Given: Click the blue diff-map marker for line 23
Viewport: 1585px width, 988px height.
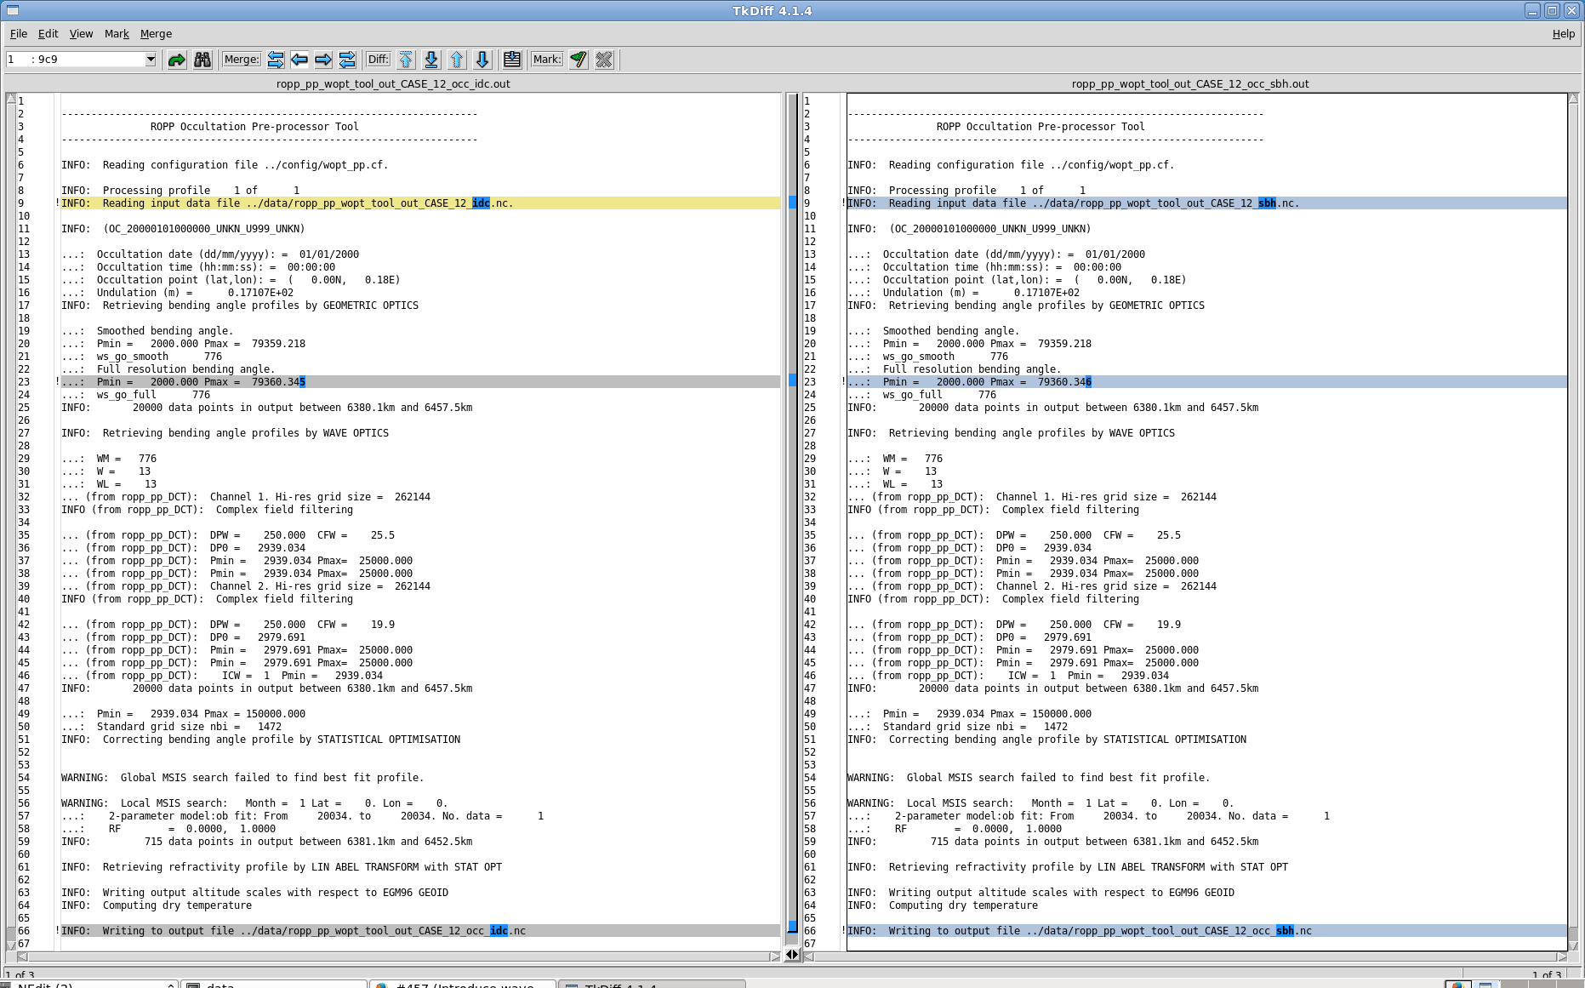Looking at the screenshot, I should tap(792, 380).
